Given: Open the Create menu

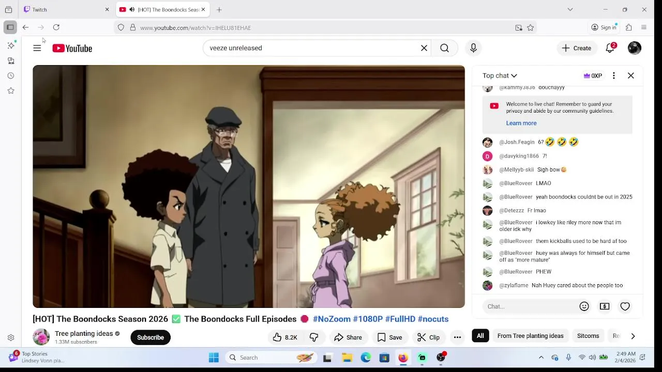Looking at the screenshot, I should point(577,48).
